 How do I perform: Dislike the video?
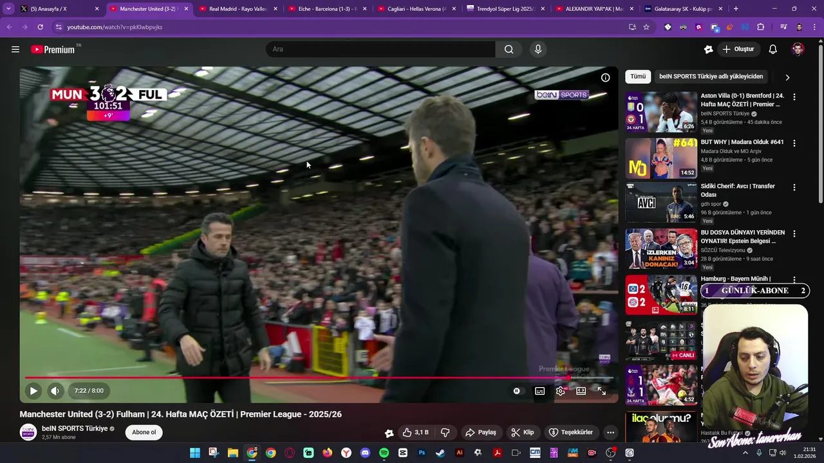[445, 432]
